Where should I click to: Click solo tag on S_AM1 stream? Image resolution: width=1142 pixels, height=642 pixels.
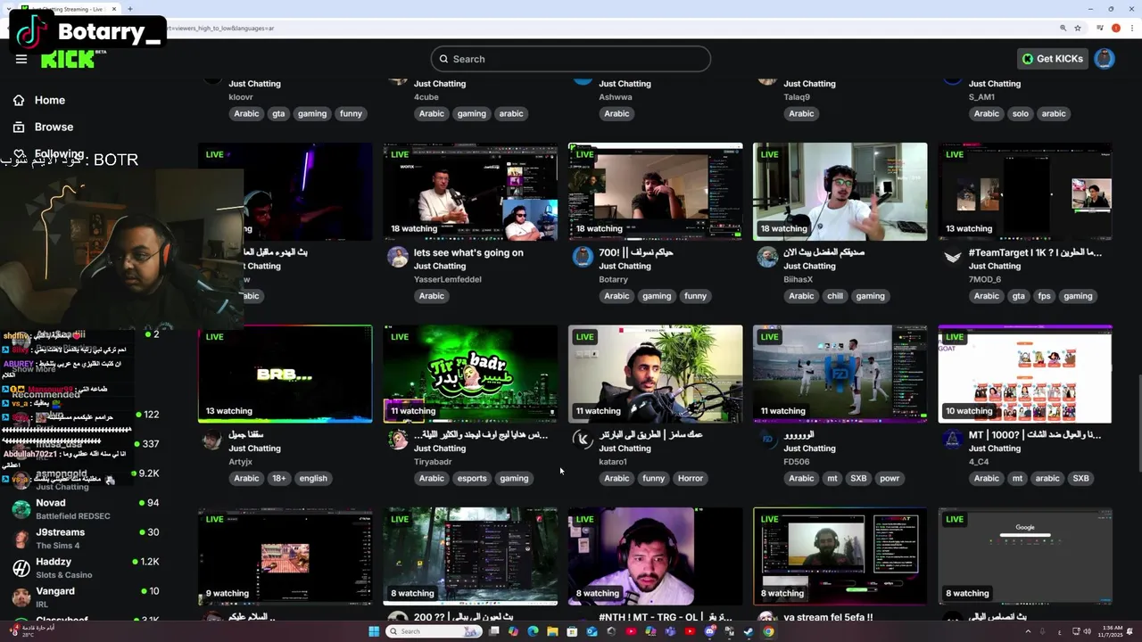point(1021,113)
